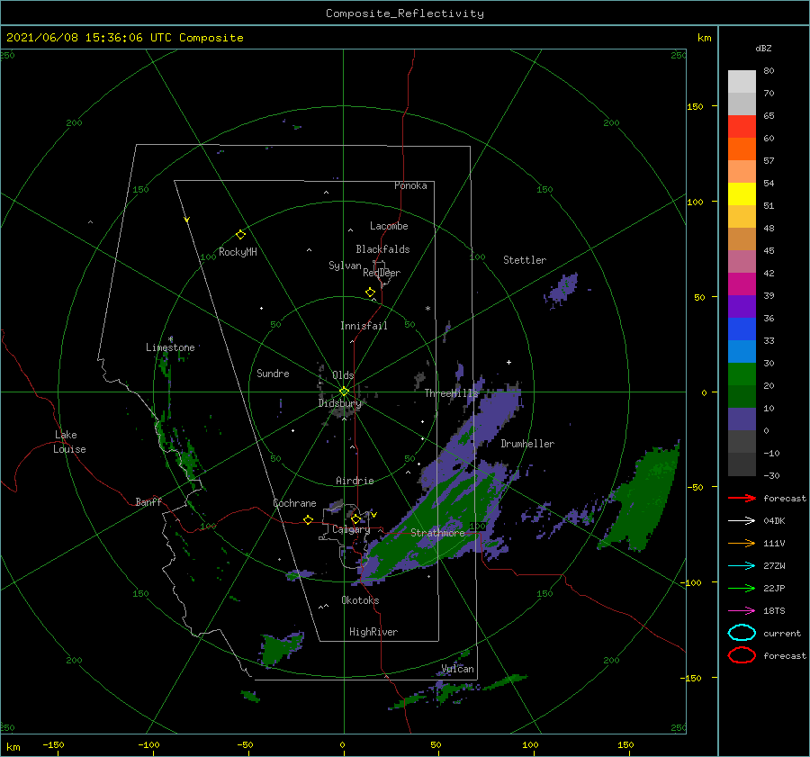The width and height of the screenshot is (810, 757).
Task: Click the HighRiver town label
Action: click(373, 632)
